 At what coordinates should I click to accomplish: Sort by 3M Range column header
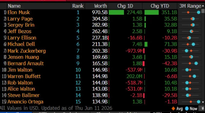[190, 6]
